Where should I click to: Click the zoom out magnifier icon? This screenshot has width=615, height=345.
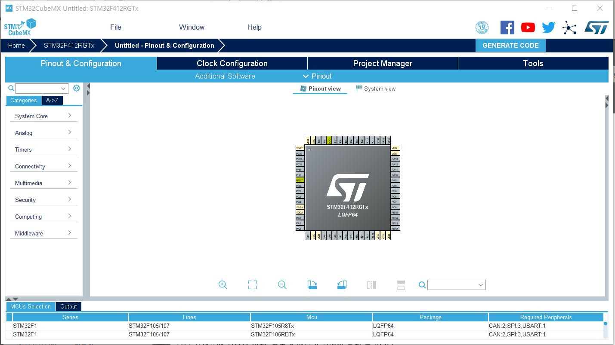tap(282, 285)
